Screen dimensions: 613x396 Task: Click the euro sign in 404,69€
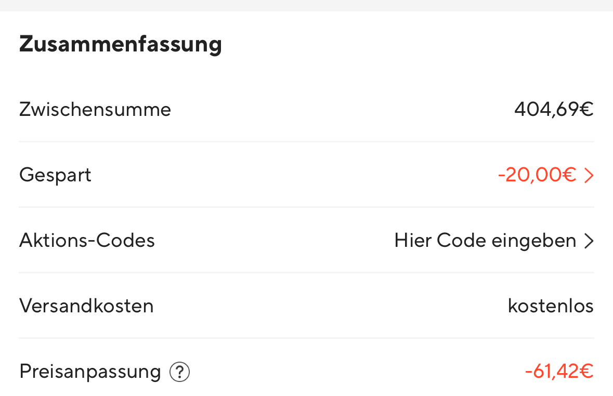[586, 110]
